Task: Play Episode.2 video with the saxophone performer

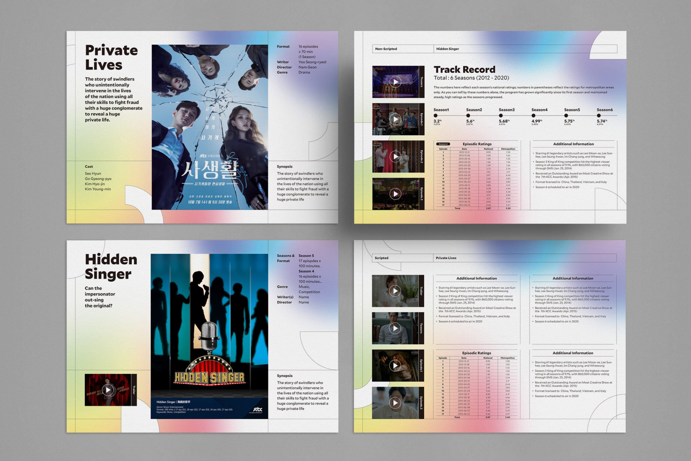Action: point(395,156)
